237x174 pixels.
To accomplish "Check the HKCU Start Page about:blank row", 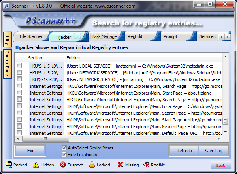I will [x=19, y=93].
